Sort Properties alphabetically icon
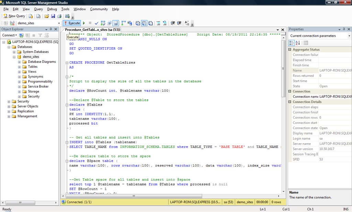 [x=298, y=43]
